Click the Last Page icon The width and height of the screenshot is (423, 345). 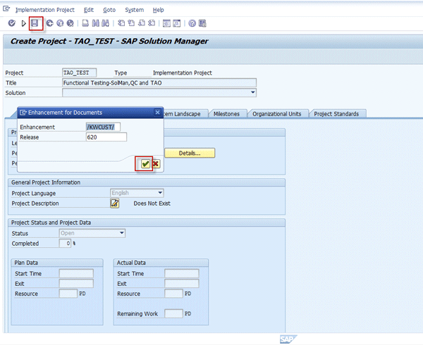pyautogui.click(x=152, y=23)
